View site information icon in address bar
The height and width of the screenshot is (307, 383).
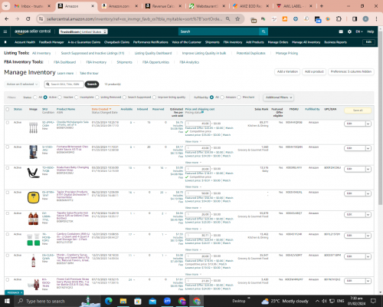41,19
